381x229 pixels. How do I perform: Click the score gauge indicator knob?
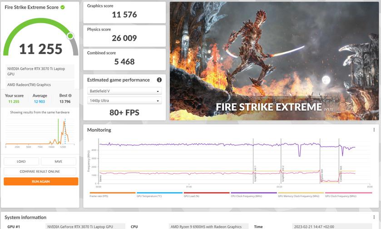click(x=70, y=36)
